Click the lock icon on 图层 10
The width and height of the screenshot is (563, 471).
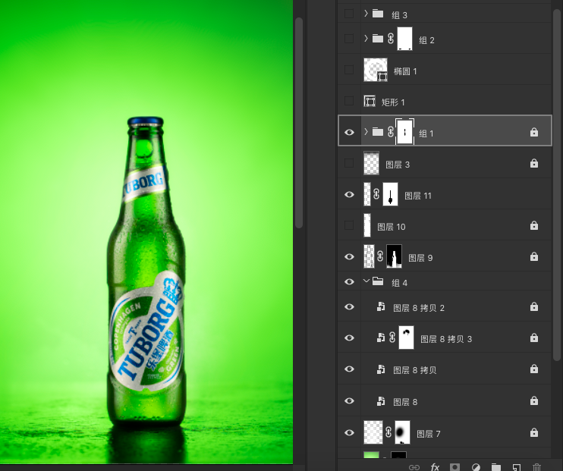pos(534,225)
